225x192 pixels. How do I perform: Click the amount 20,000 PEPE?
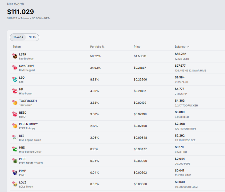[183, 164]
